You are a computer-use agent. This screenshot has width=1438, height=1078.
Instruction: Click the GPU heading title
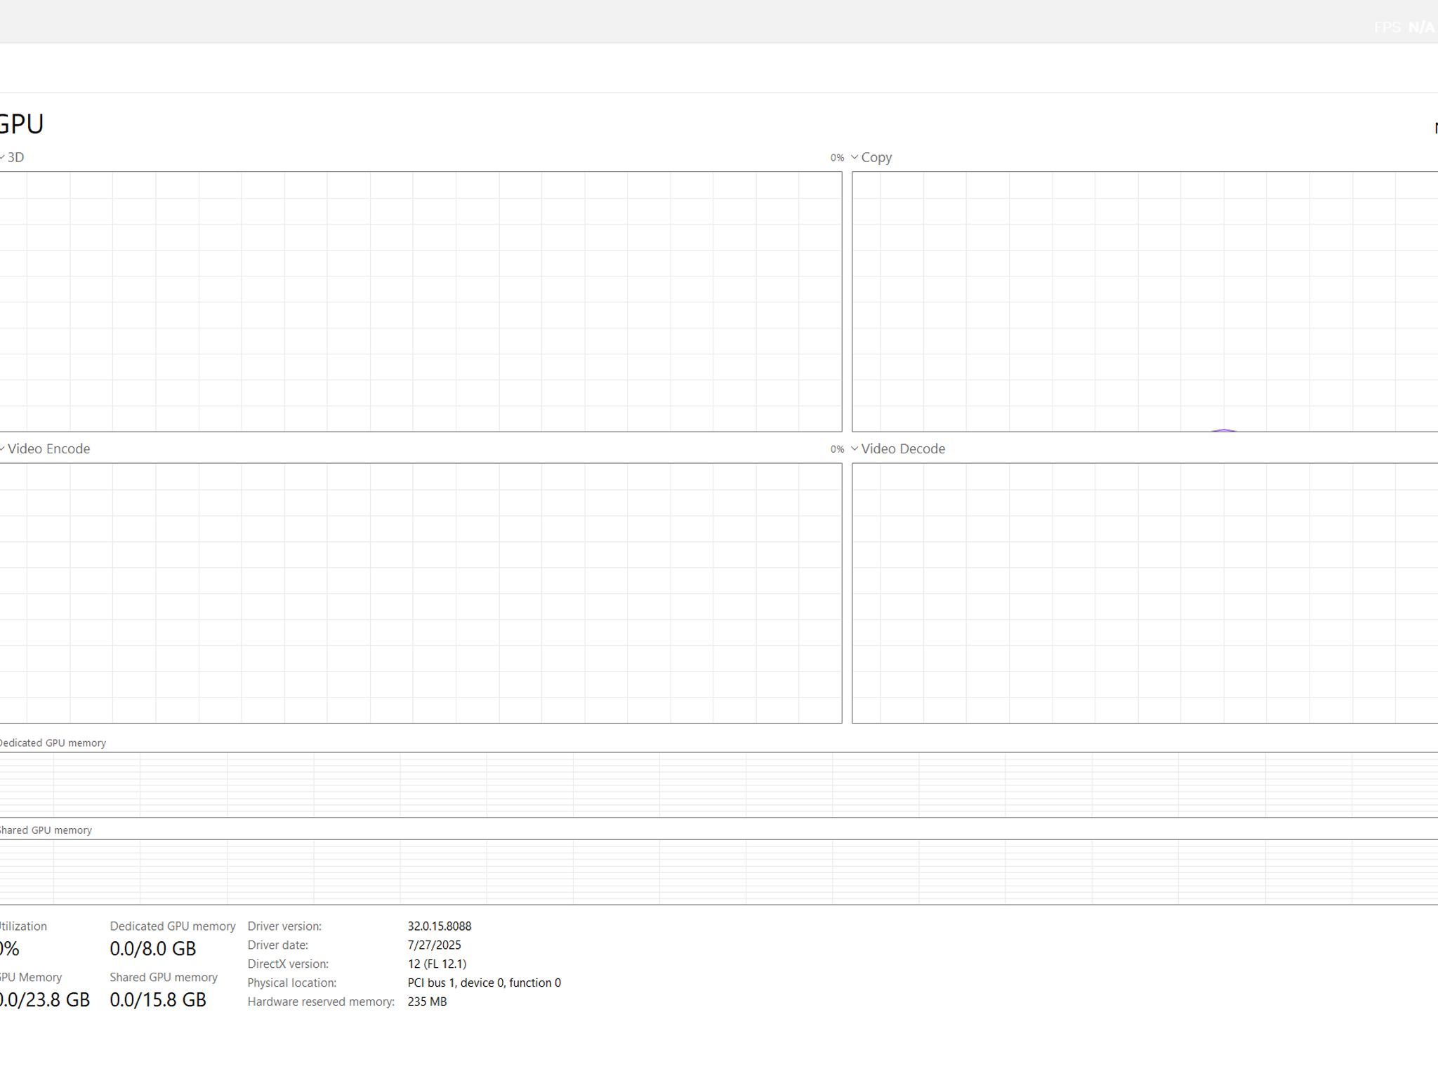pos(21,124)
